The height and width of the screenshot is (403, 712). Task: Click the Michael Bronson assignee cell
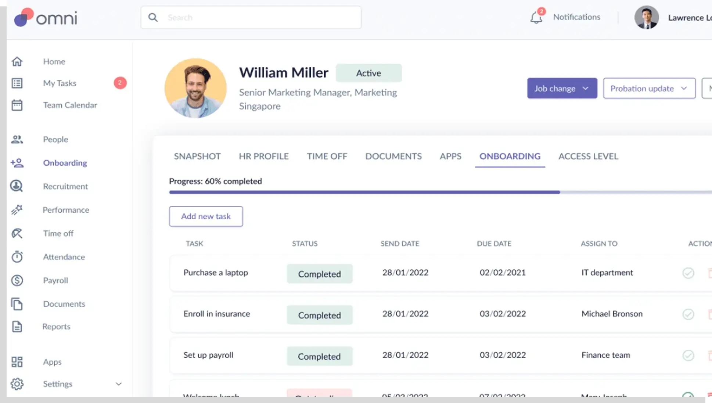coord(612,314)
